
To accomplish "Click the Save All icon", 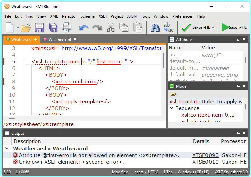I will 53,27.
